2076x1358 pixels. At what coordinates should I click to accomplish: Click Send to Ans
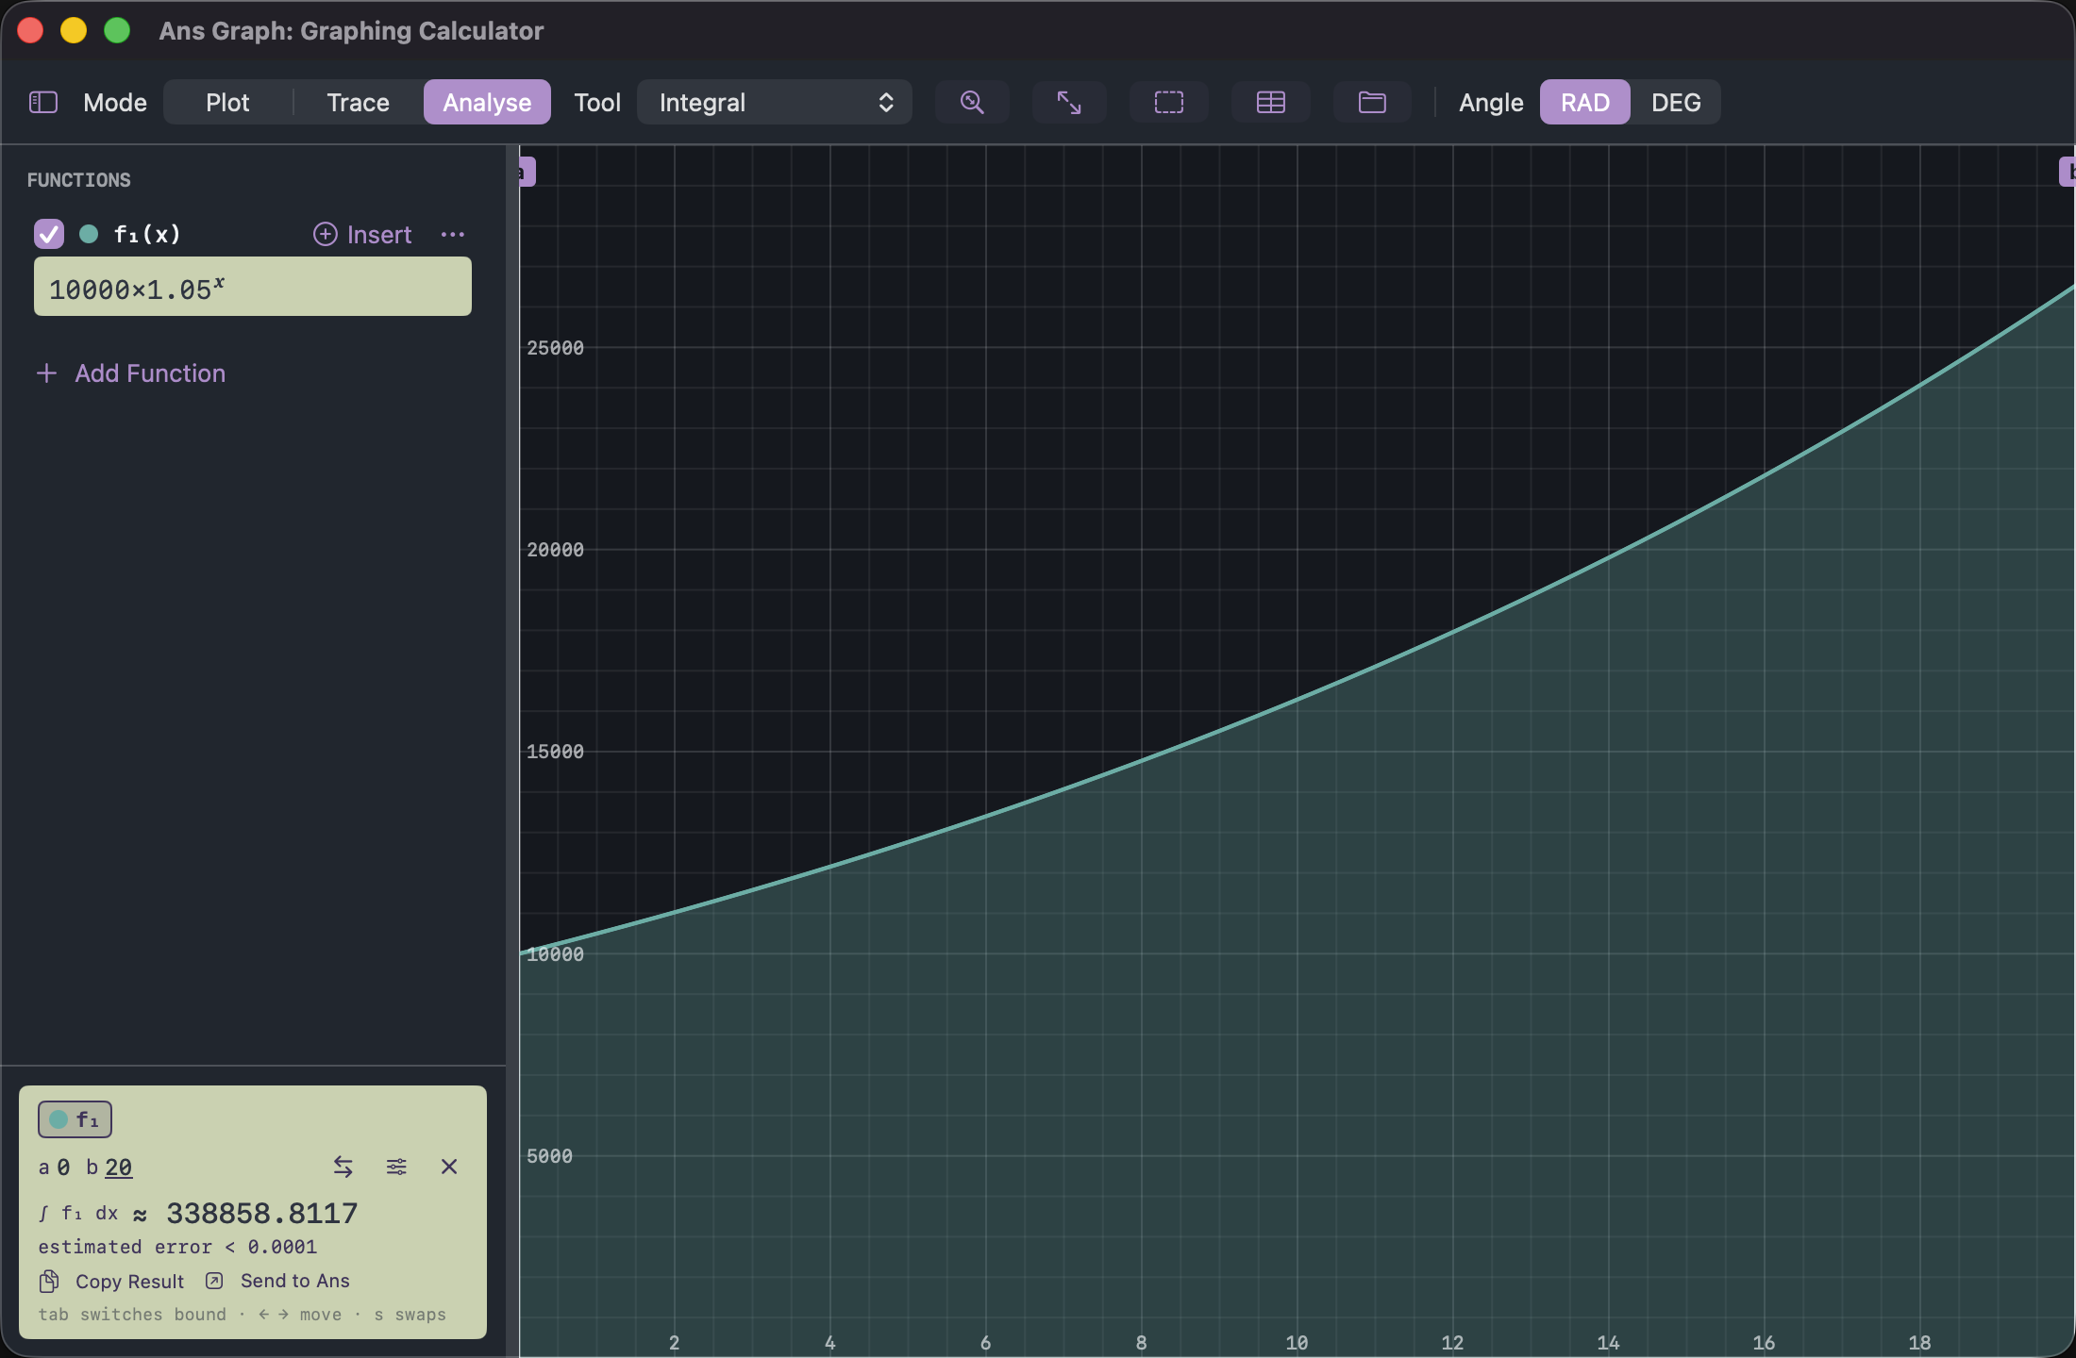(x=277, y=1281)
